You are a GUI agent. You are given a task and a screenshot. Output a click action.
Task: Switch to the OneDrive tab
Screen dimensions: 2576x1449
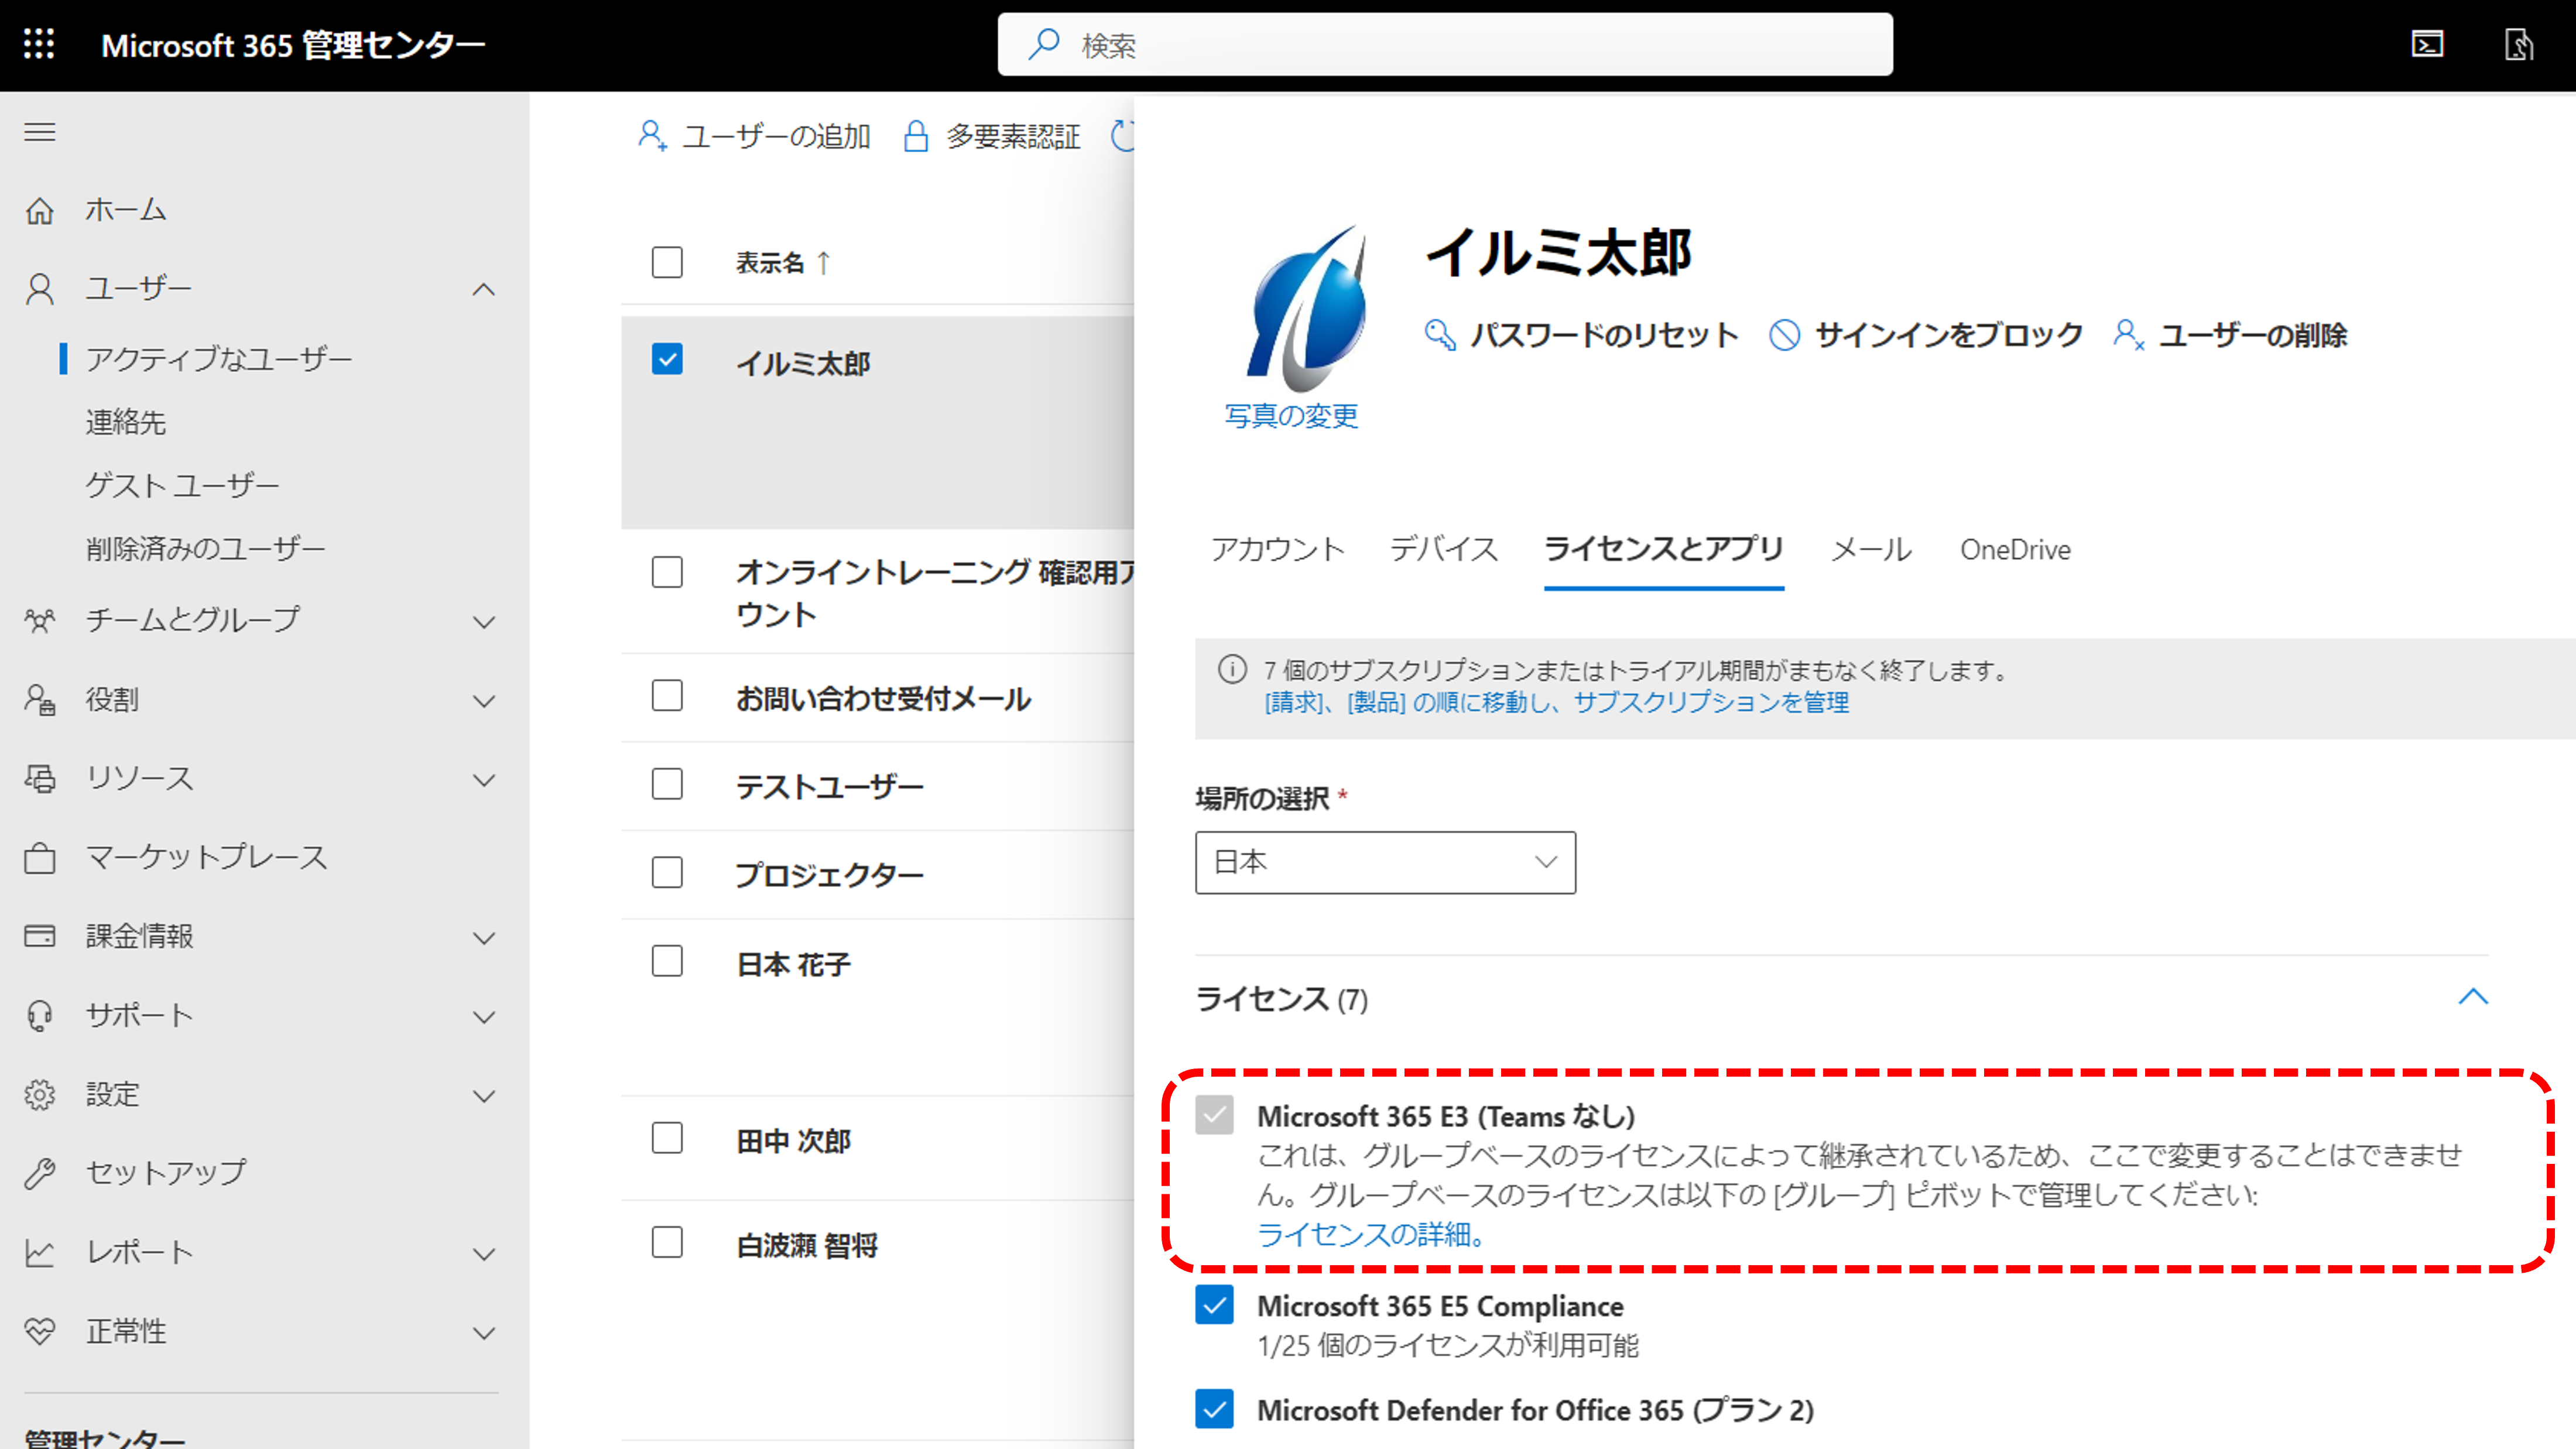2015,549
